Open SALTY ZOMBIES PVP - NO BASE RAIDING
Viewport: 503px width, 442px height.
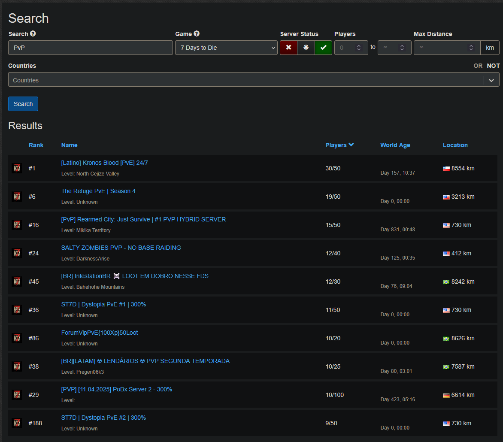pyautogui.click(x=121, y=248)
